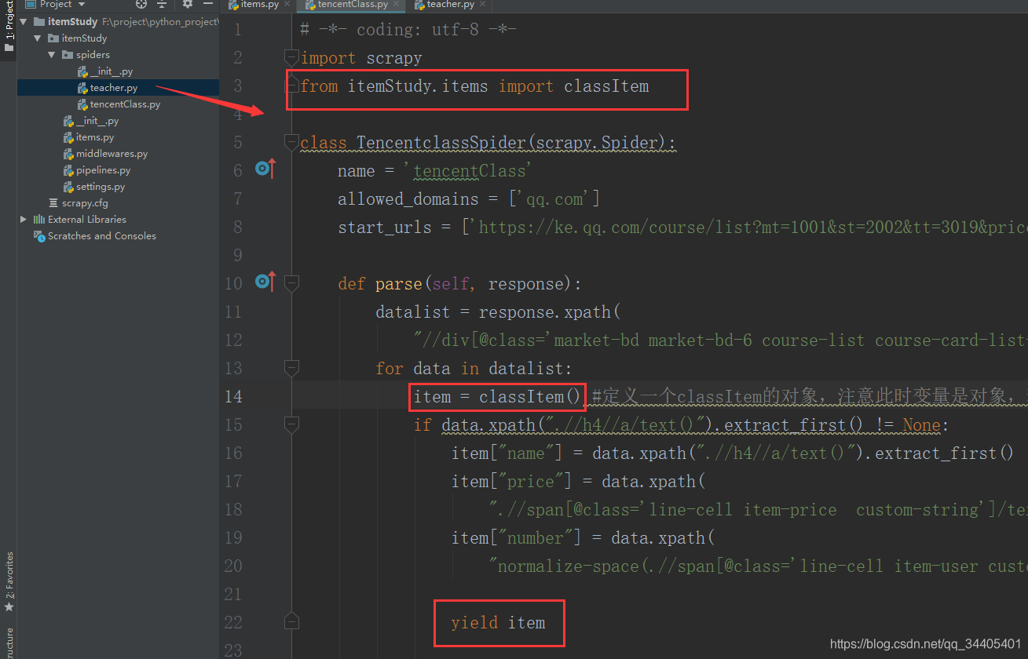Close the teacher.py tab
Image resolution: width=1028 pixels, height=659 pixels.
(483, 5)
